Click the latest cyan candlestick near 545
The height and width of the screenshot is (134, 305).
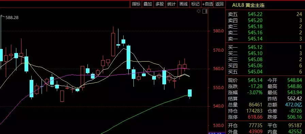click(190, 93)
